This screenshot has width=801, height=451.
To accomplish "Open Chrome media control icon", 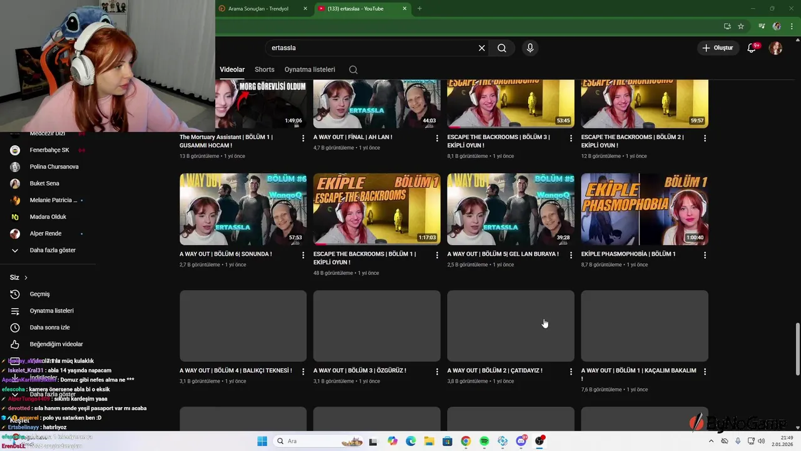I will click(x=762, y=26).
